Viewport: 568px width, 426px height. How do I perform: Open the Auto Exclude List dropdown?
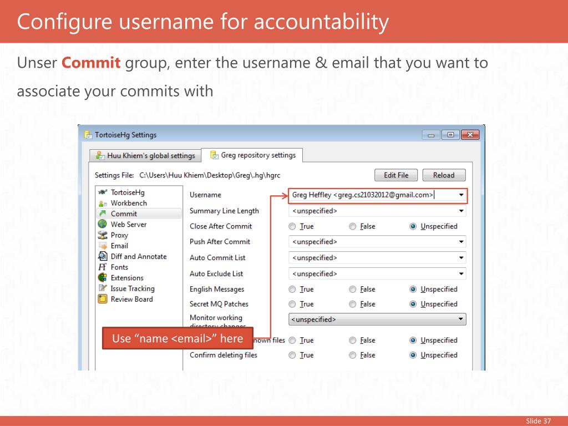click(x=461, y=274)
